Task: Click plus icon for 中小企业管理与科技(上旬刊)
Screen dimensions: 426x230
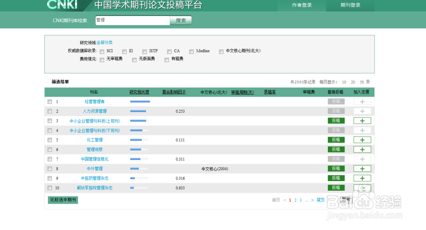Action: pos(362,121)
